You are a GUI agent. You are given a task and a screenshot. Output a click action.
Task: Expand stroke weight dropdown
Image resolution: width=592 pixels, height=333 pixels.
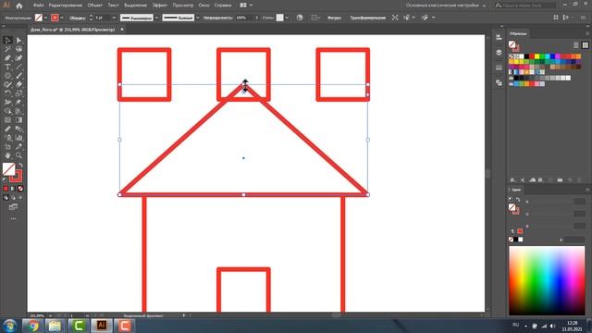(x=114, y=18)
